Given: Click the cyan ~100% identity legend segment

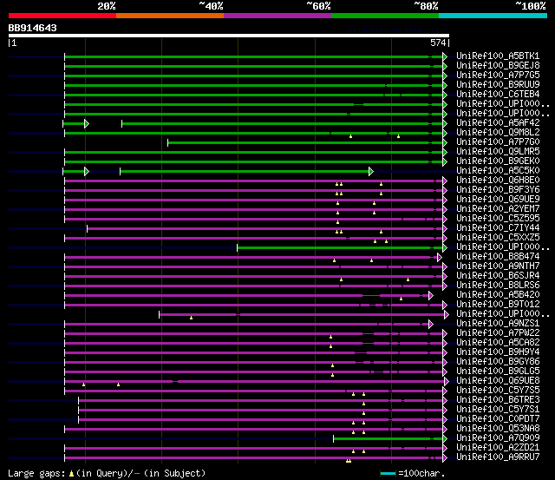Looking at the screenshot, I should 493,16.
